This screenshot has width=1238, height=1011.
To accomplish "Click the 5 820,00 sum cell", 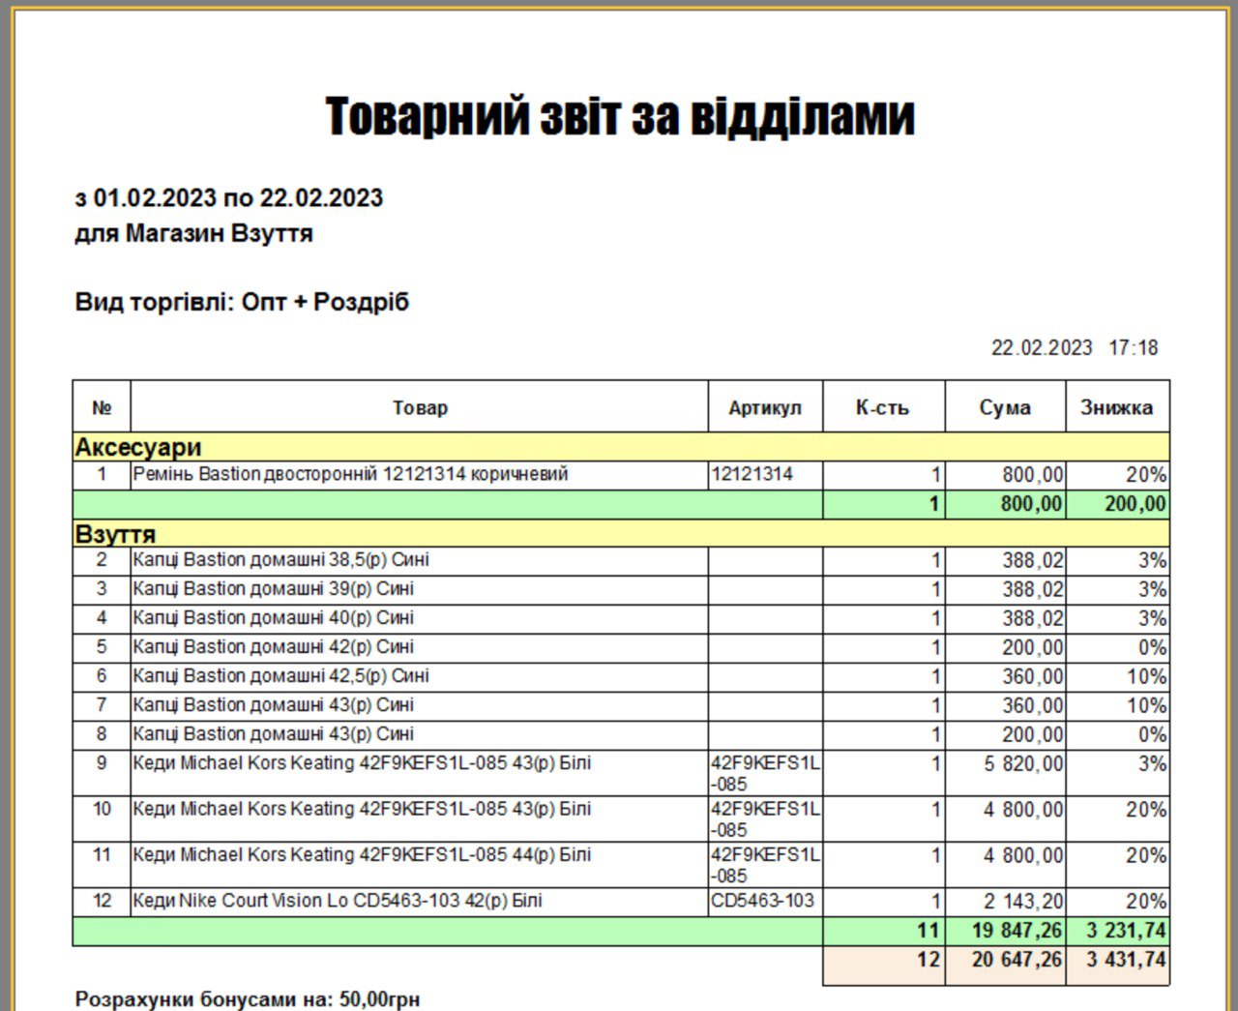I will [1023, 764].
